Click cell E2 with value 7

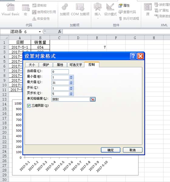[x=97, y=47]
